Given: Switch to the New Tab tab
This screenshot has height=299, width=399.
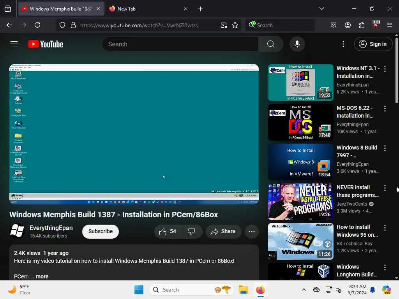Looking at the screenshot, I should pyautogui.click(x=149, y=9).
